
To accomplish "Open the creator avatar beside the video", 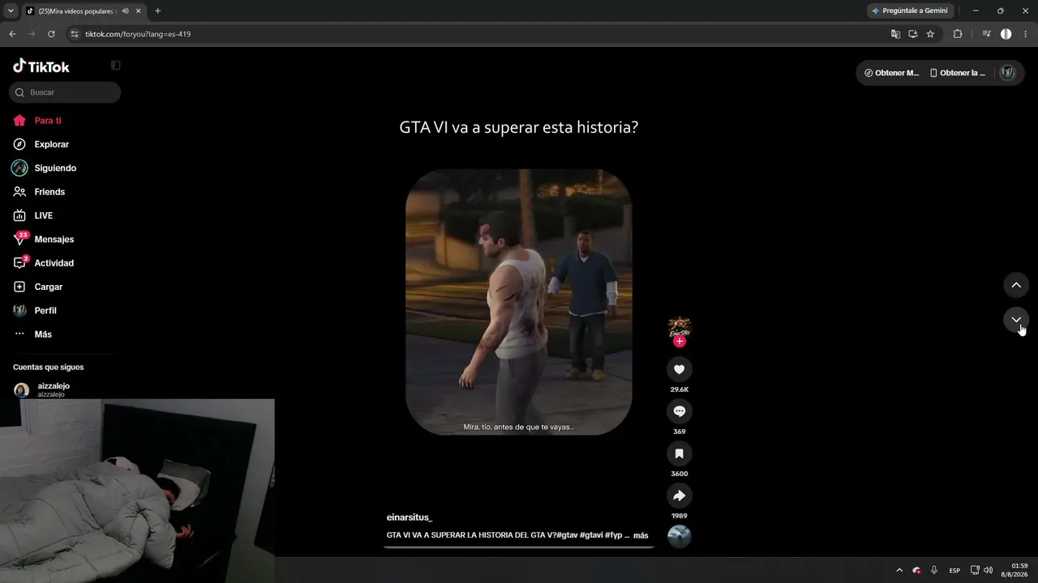I will (x=680, y=327).
